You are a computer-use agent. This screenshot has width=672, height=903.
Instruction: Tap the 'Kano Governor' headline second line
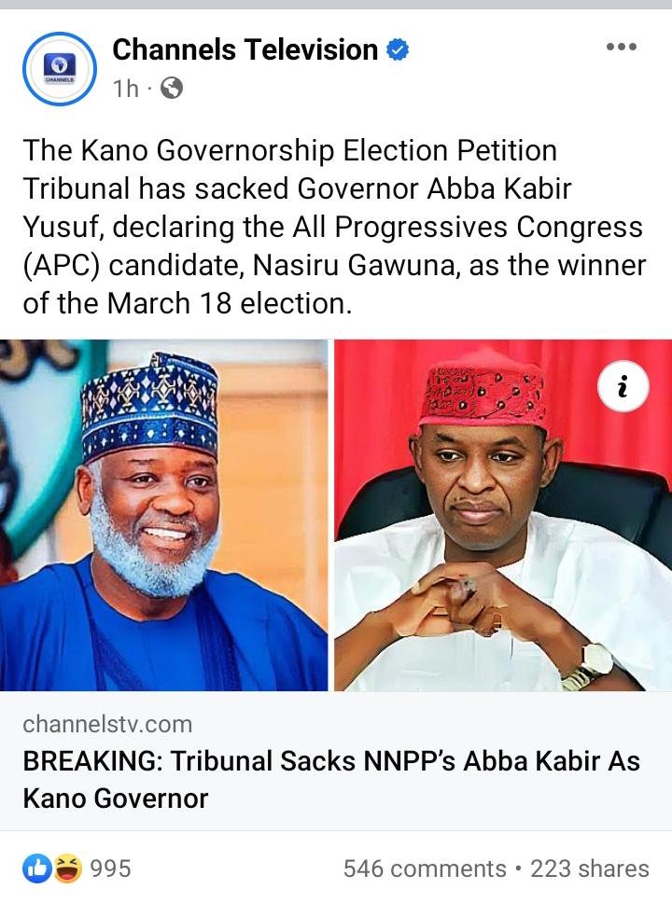point(115,799)
